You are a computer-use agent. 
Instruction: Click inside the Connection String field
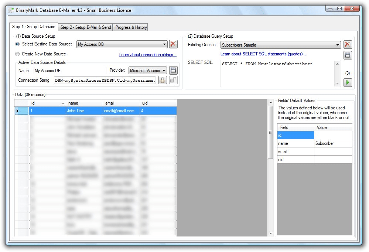pos(103,80)
